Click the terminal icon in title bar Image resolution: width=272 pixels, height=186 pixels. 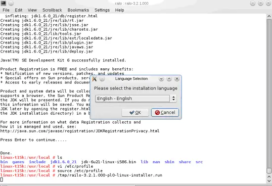(3, 3)
